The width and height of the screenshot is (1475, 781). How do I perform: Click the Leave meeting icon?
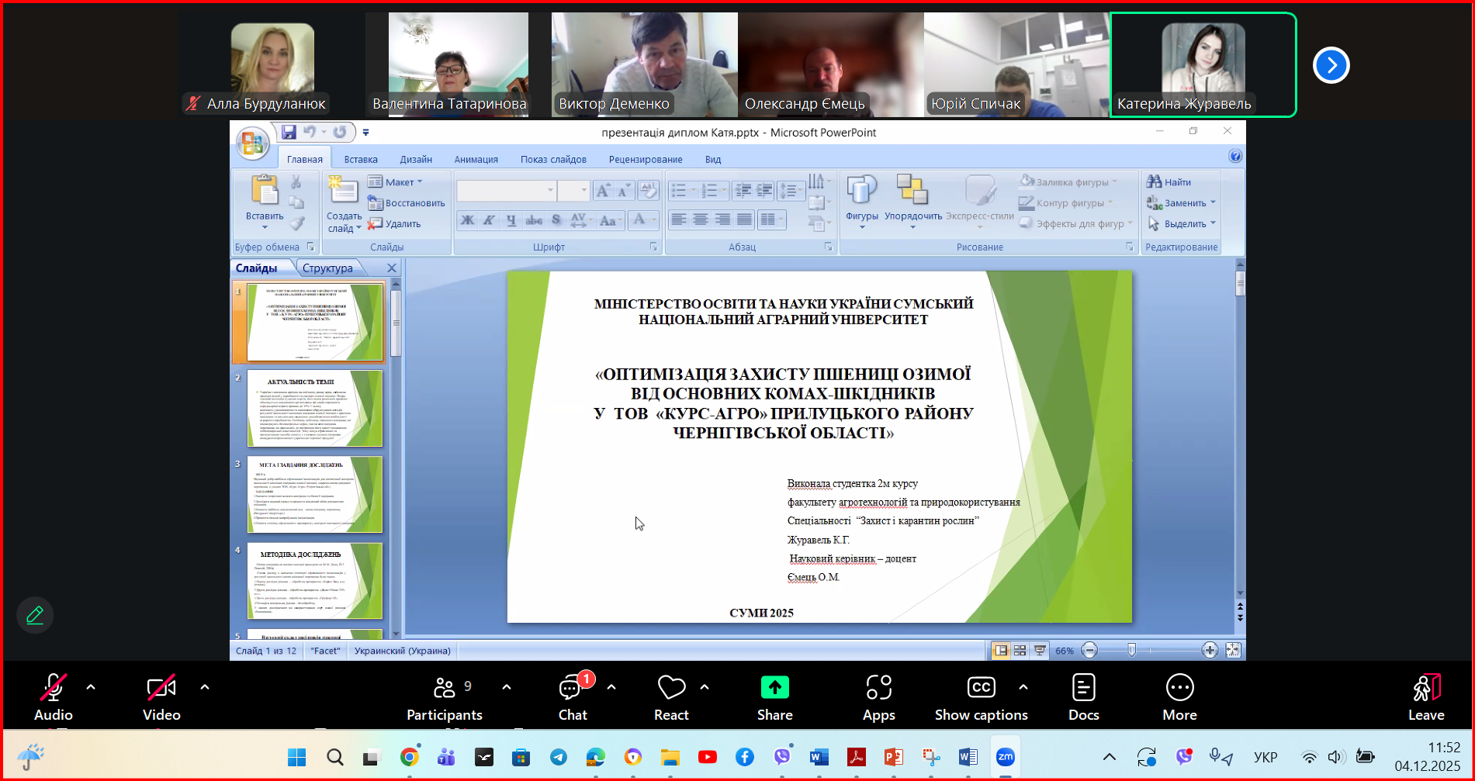pyautogui.click(x=1426, y=688)
